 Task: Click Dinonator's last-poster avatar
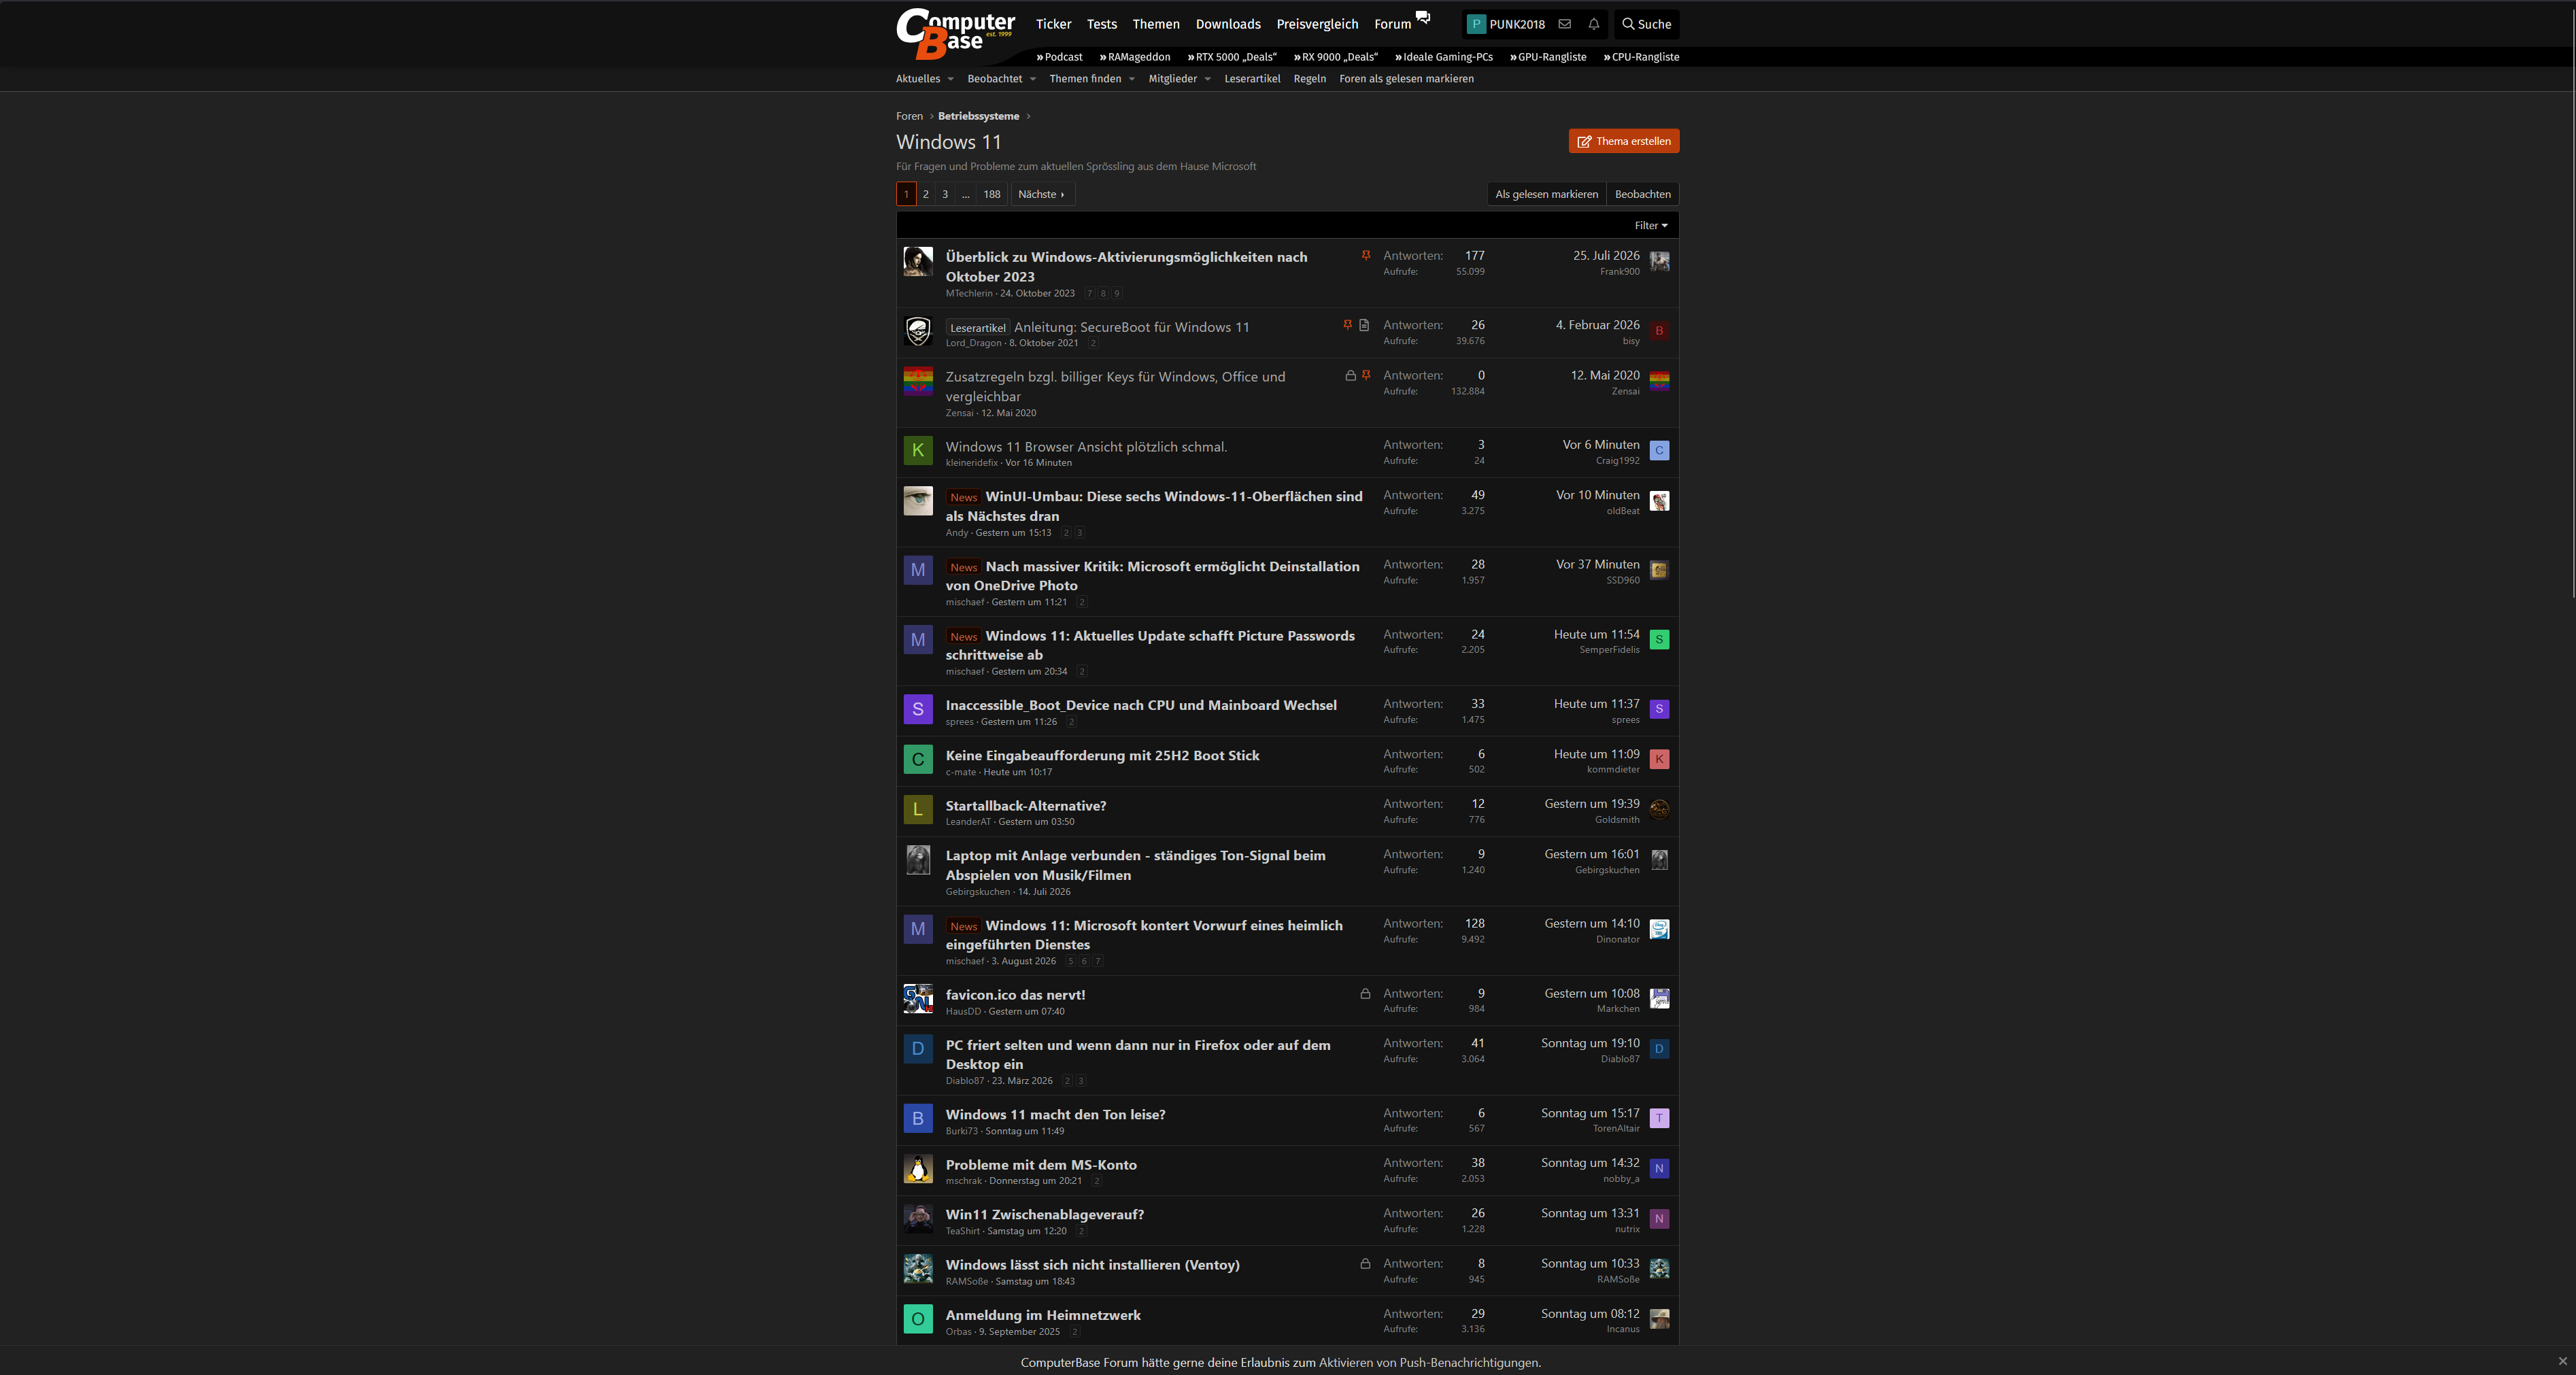coord(1659,929)
